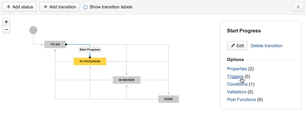
Task: Open the Conditions option link
Action: click(237, 84)
